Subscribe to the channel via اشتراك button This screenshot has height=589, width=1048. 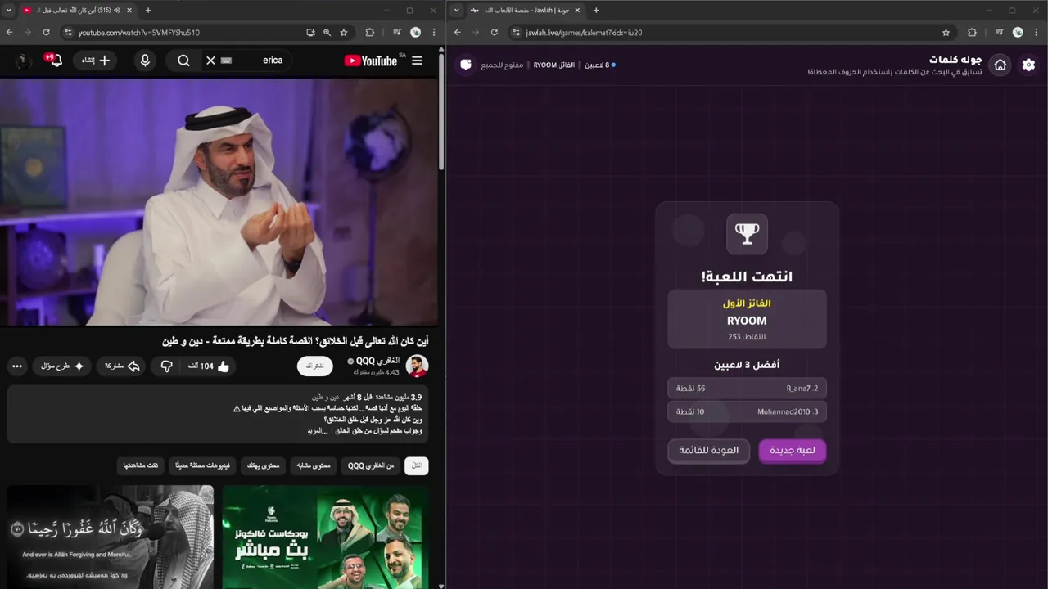314,366
